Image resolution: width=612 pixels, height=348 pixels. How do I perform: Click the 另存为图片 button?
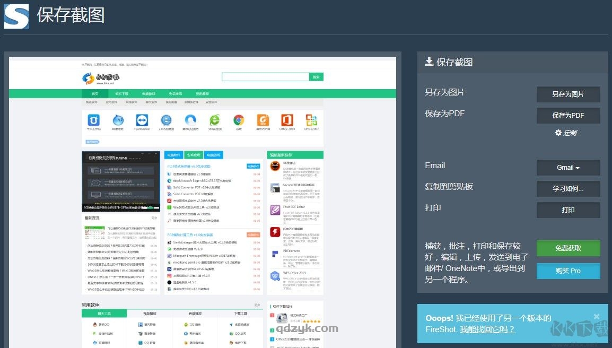tap(568, 94)
